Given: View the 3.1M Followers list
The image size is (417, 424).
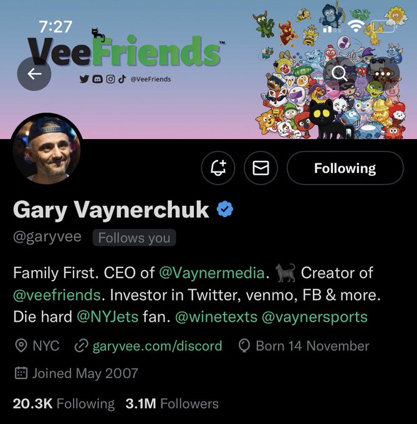Looking at the screenshot, I should pyautogui.click(x=172, y=403).
